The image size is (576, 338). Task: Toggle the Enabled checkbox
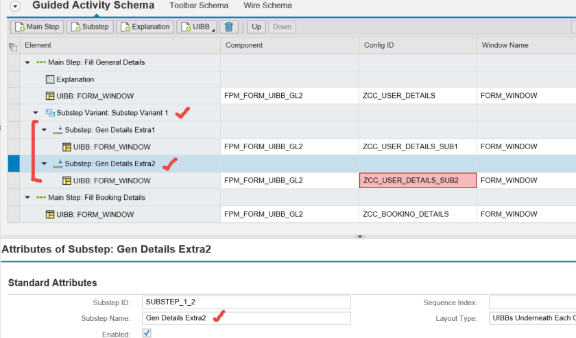tap(147, 333)
